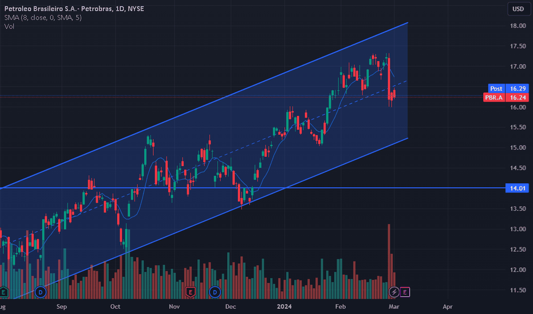Image resolution: width=533 pixels, height=314 pixels.
Task: Click the Oct label on the time axis
Action: (115, 307)
